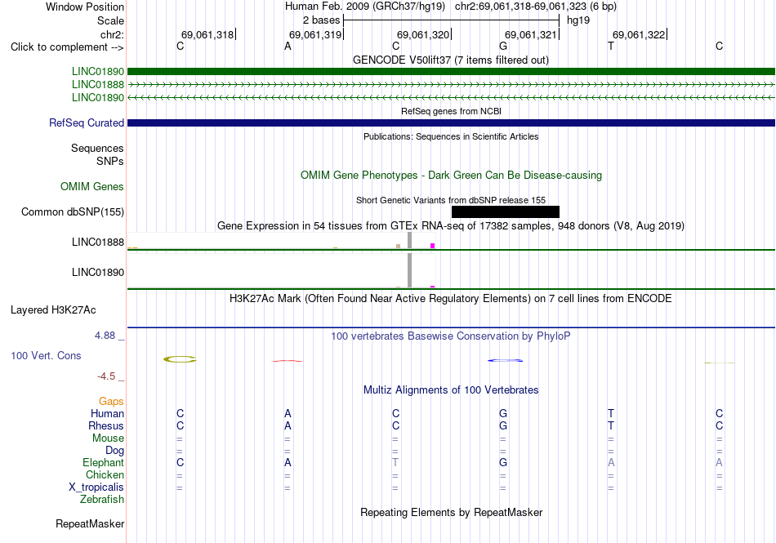Screen dimensions: 776x543
Task: Click the olive PhyloP conservation mark
Action: [x=181, y=359]
